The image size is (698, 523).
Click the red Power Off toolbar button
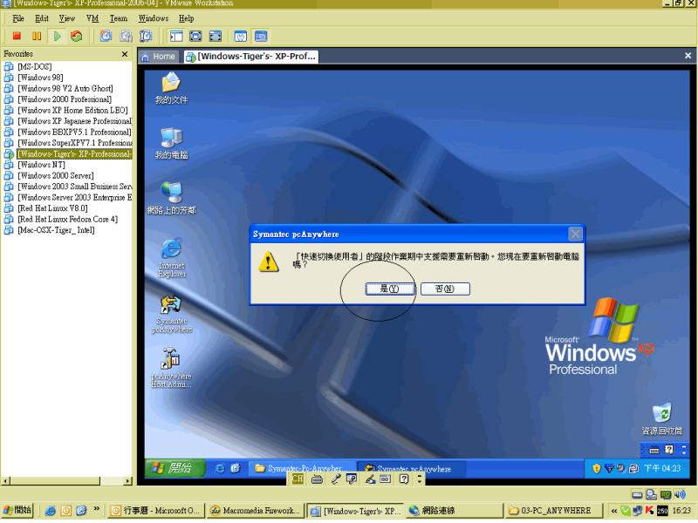click(17, 36)
